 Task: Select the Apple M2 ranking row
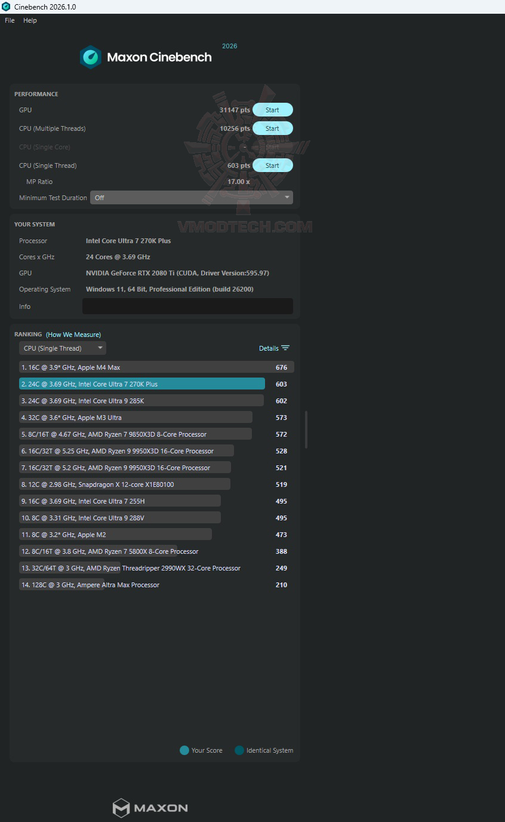click(156, 535)
